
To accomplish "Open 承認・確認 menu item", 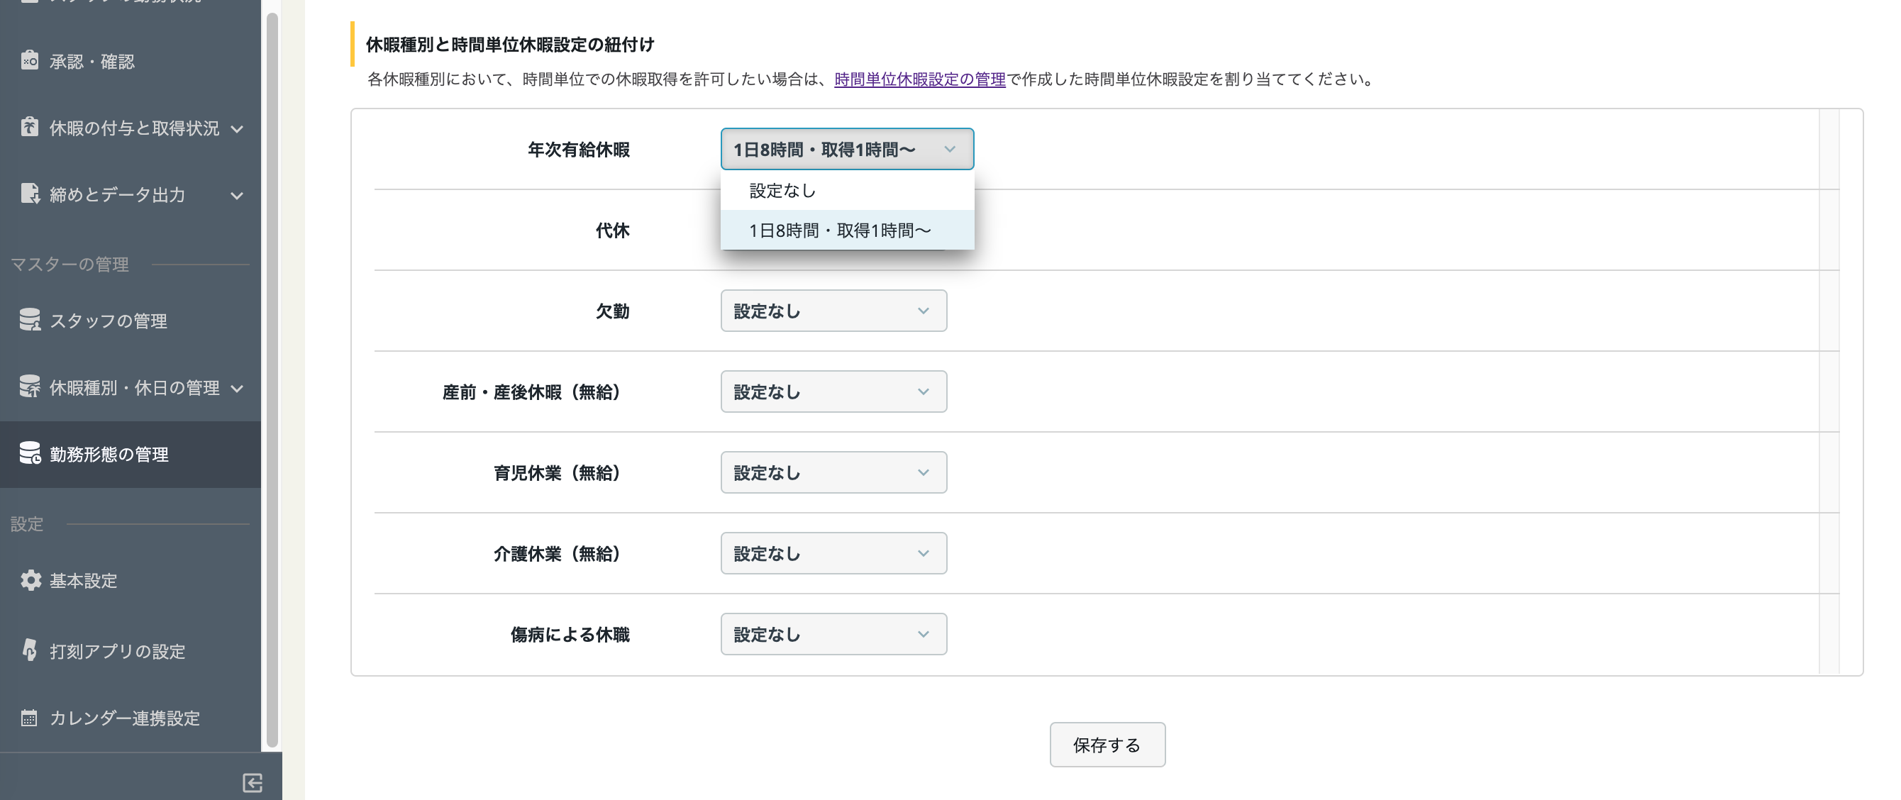I will (x=131, y=61).
